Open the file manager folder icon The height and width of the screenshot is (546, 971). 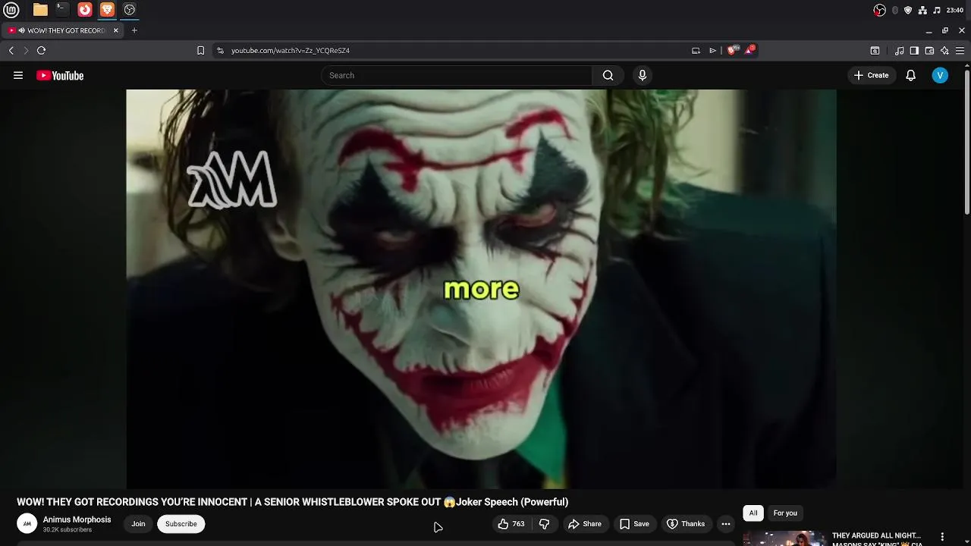click(40, 10)
